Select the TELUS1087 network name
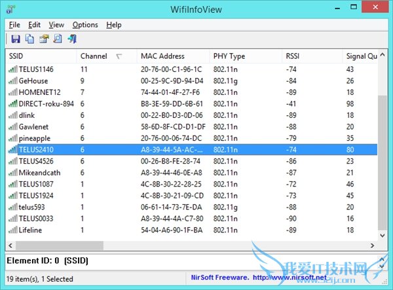The height and width of the screenshot is (290, 393). coord(36,184)
